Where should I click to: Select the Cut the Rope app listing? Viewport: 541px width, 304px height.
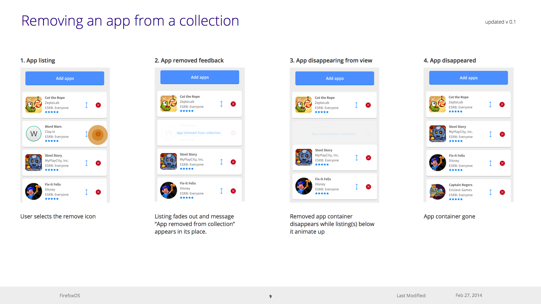(x=65, y=104)
